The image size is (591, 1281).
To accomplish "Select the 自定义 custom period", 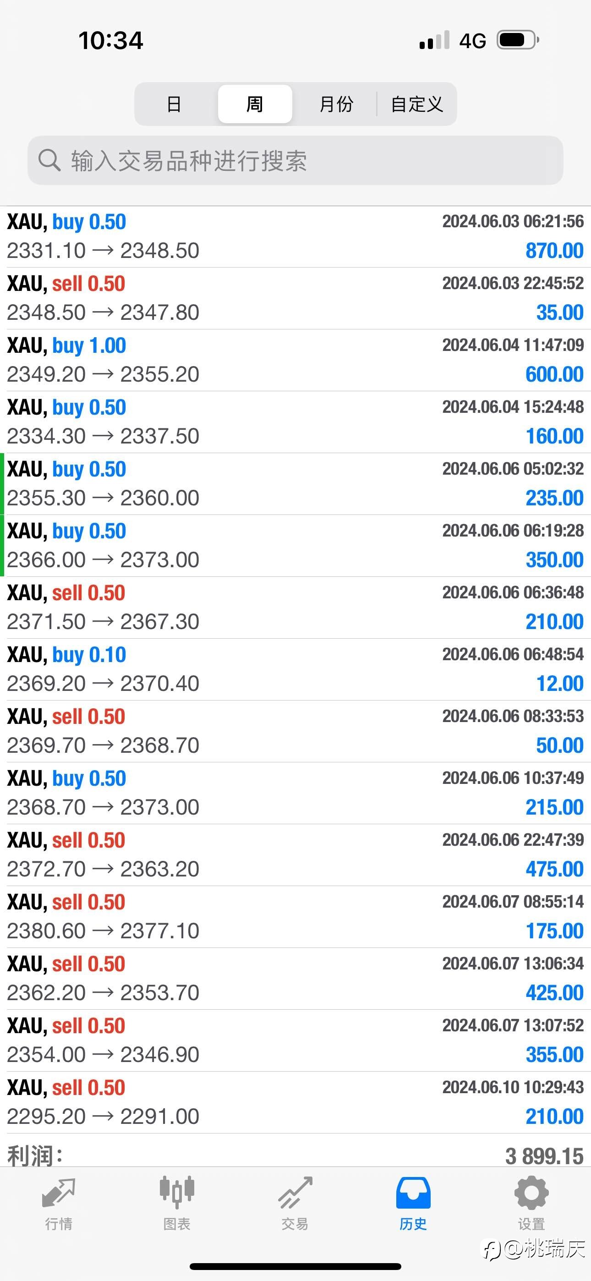I will 417,104.
